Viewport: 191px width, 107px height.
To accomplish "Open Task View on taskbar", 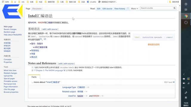I will (186, 10).
